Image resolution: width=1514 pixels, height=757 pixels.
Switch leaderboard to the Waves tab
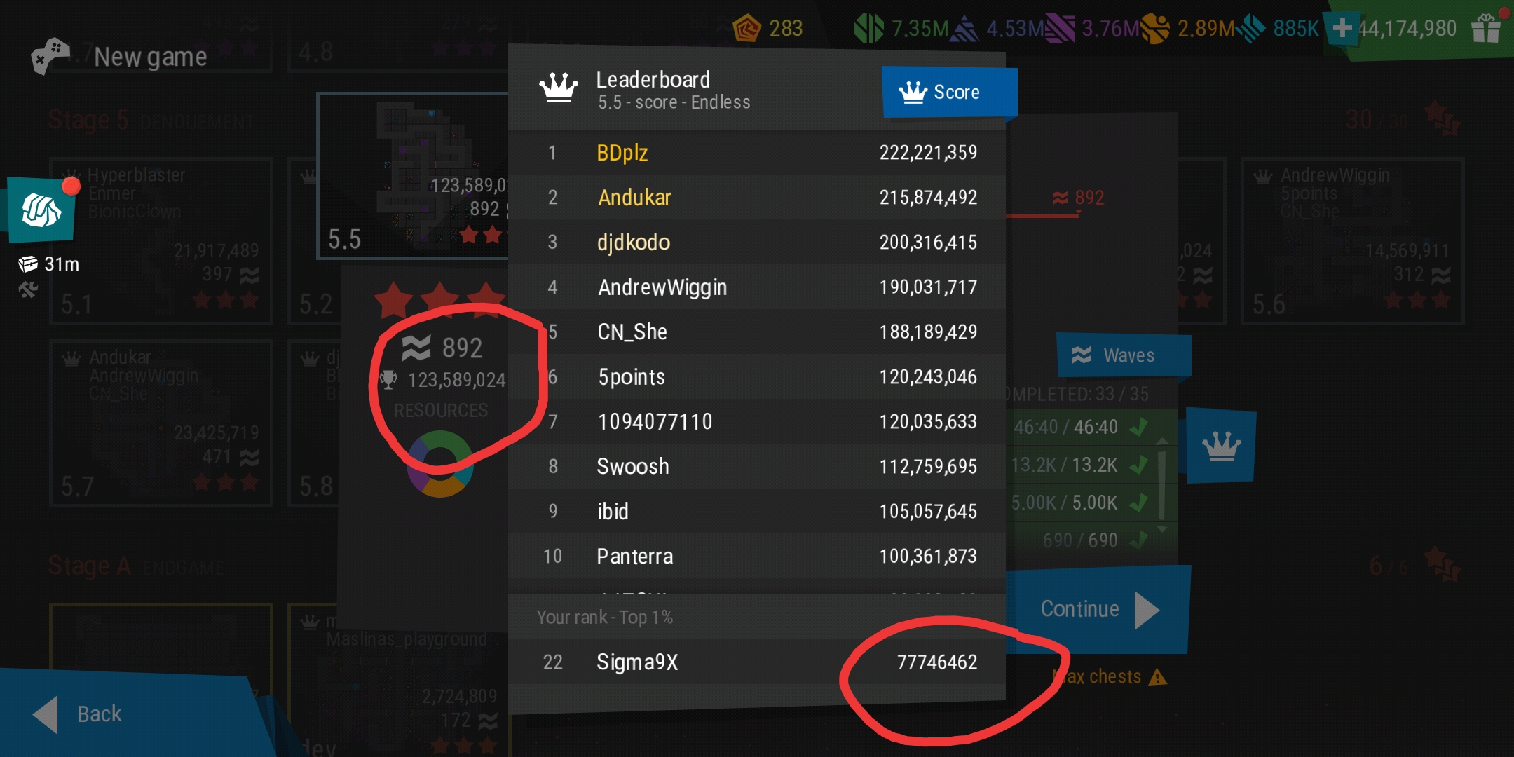[1124, 355]
